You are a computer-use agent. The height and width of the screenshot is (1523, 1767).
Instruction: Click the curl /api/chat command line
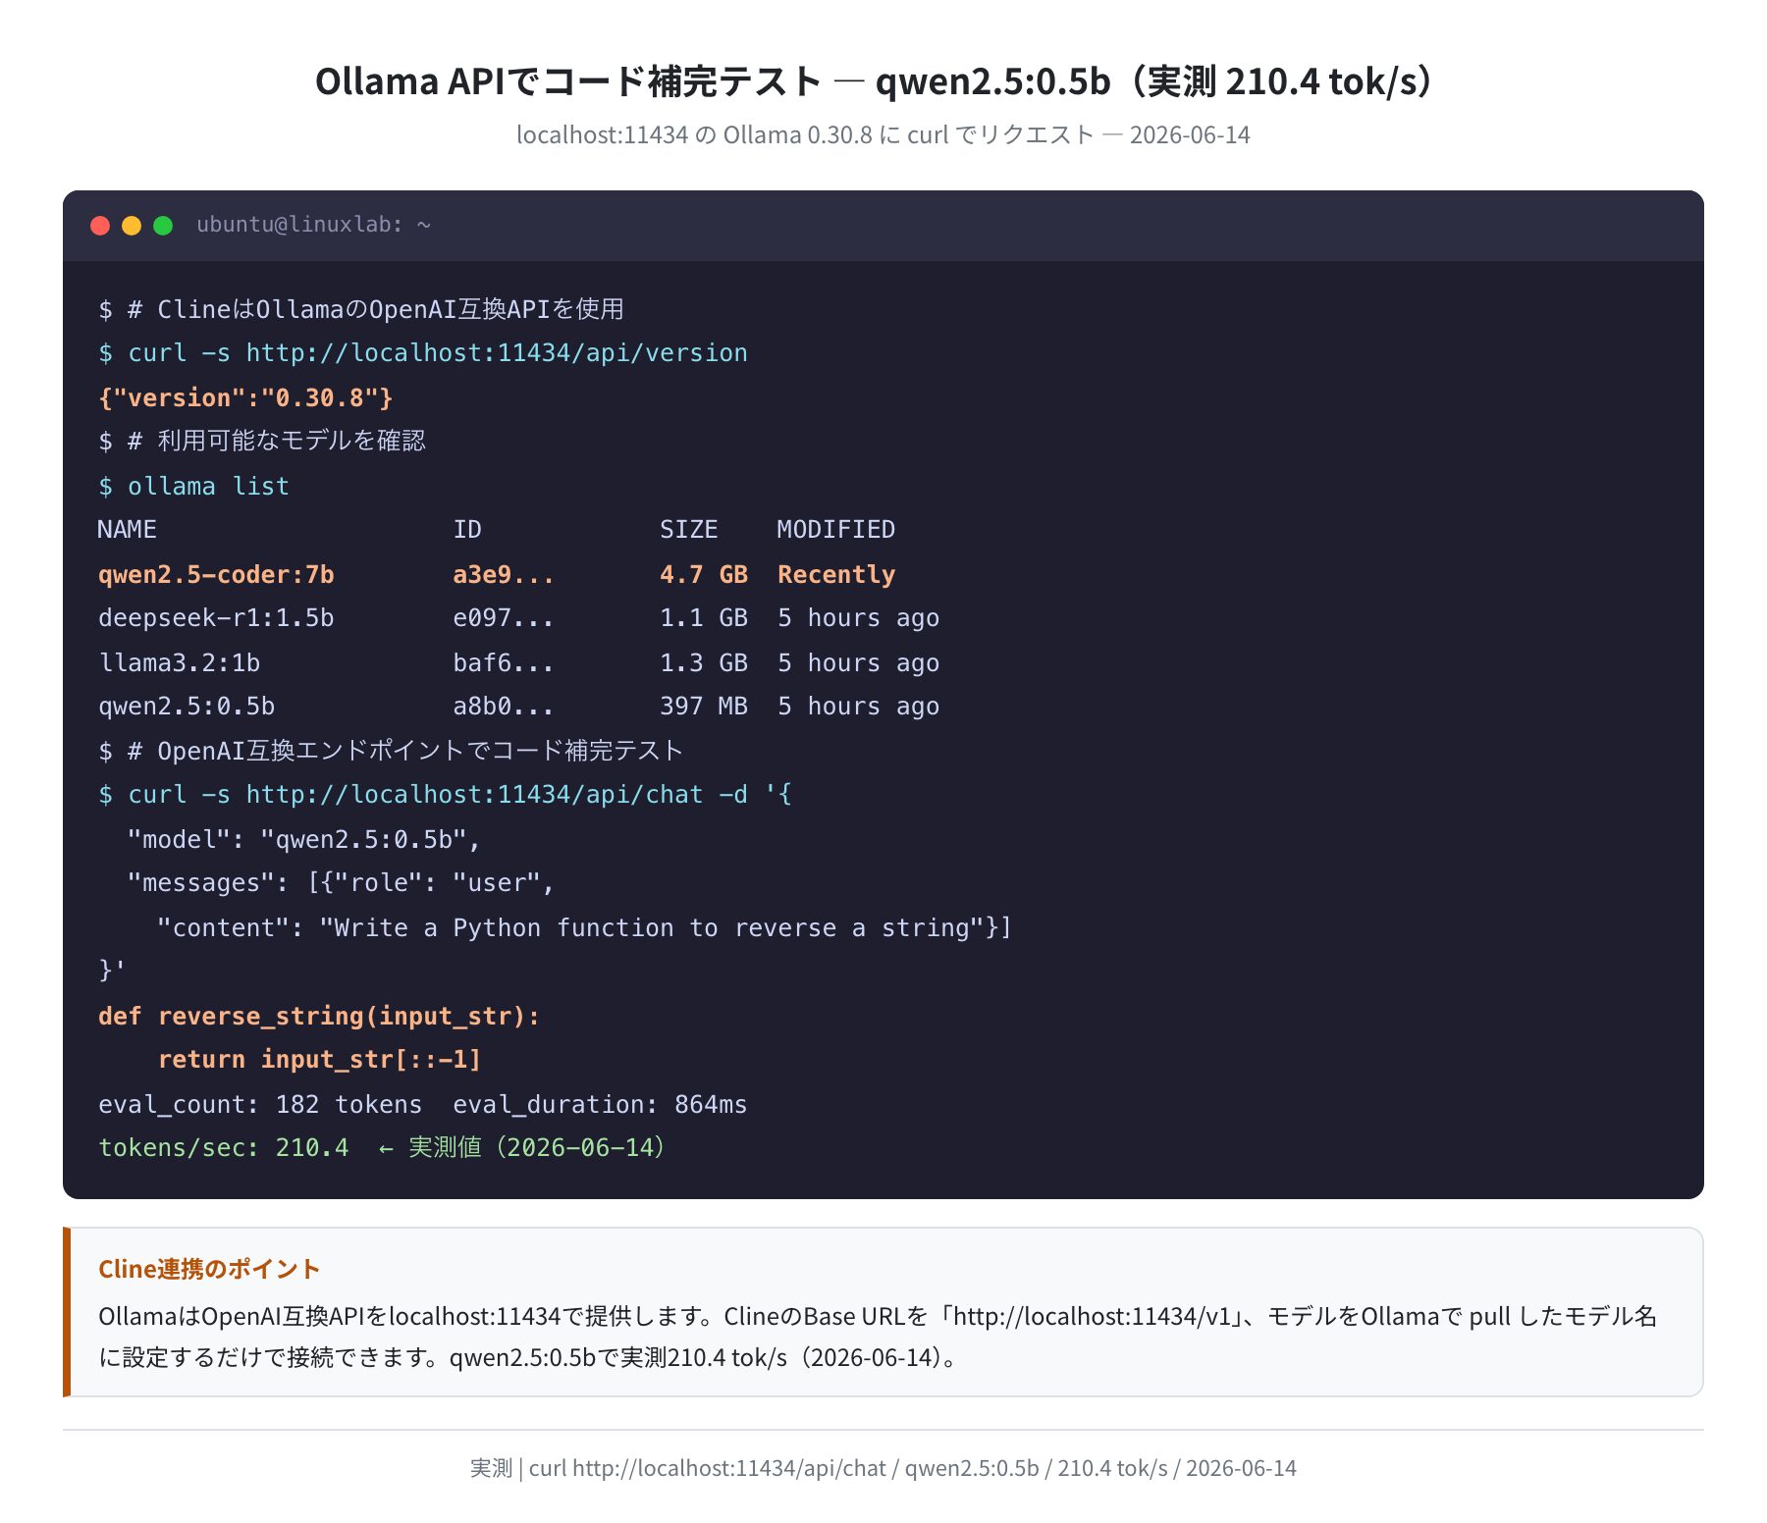point(445,795)
